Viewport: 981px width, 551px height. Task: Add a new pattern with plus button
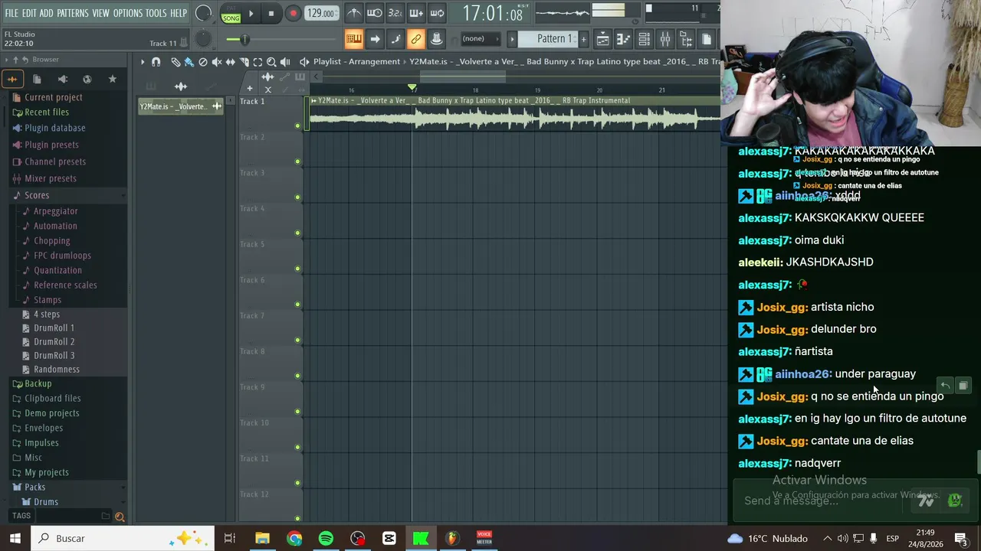click(583, 39)
